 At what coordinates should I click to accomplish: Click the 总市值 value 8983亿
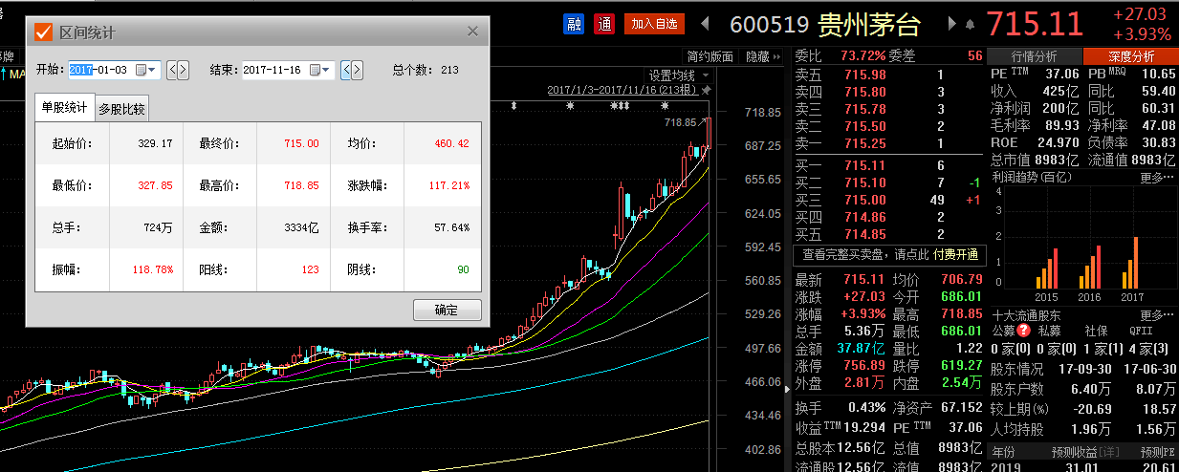click(1056, 160)
